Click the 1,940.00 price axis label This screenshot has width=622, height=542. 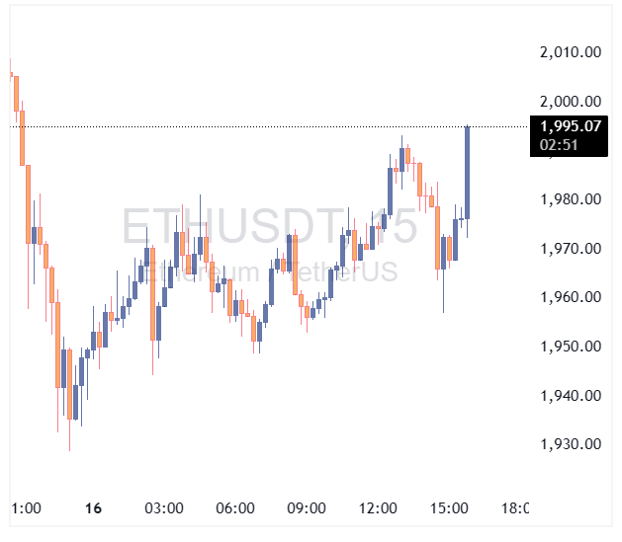[x=571, y=396]
